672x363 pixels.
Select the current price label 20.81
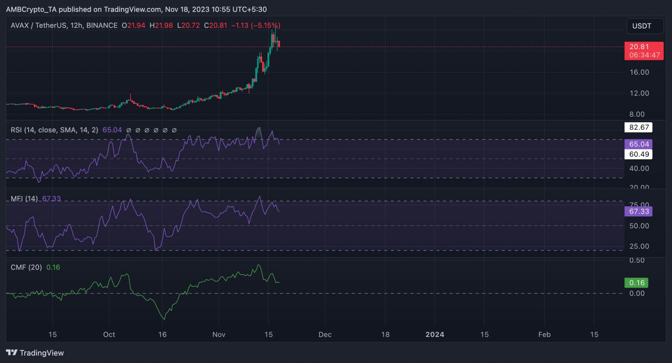pyautogui.click(x=639, y=47)
